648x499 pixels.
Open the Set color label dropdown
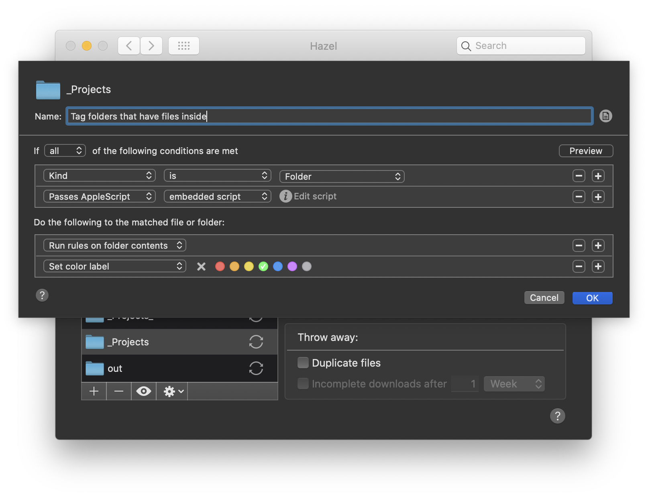click(x=115, y=266)
